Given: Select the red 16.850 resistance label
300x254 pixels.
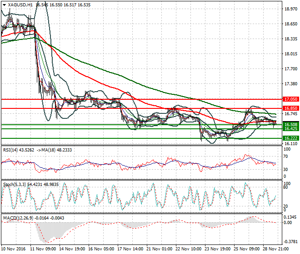Looking at the screenshot, I should click(x=291, y=108).
